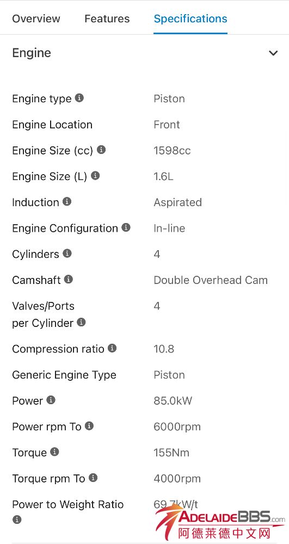Open the Compression ratio info icon
289x544 pixels.
click(x=112, y=348)
